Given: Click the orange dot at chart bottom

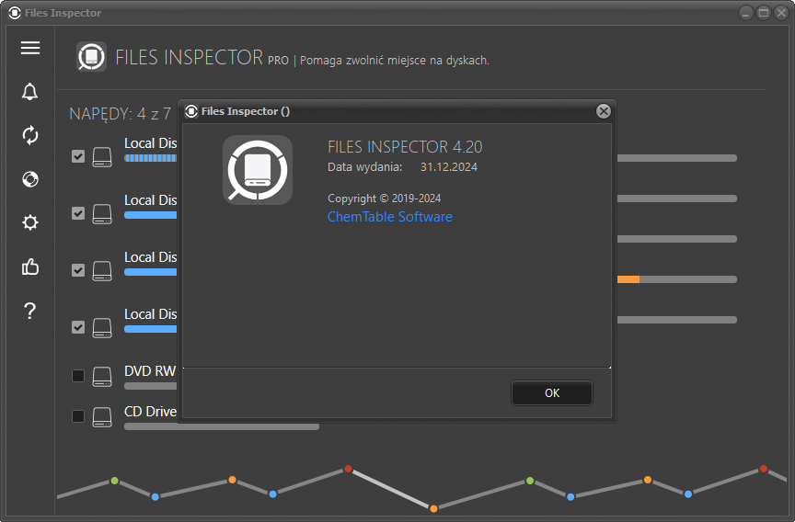Looking at the screenshot, I should pos(433,508).
